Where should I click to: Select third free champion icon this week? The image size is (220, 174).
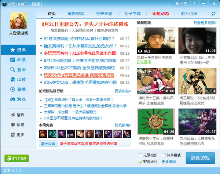click(62, 134)
